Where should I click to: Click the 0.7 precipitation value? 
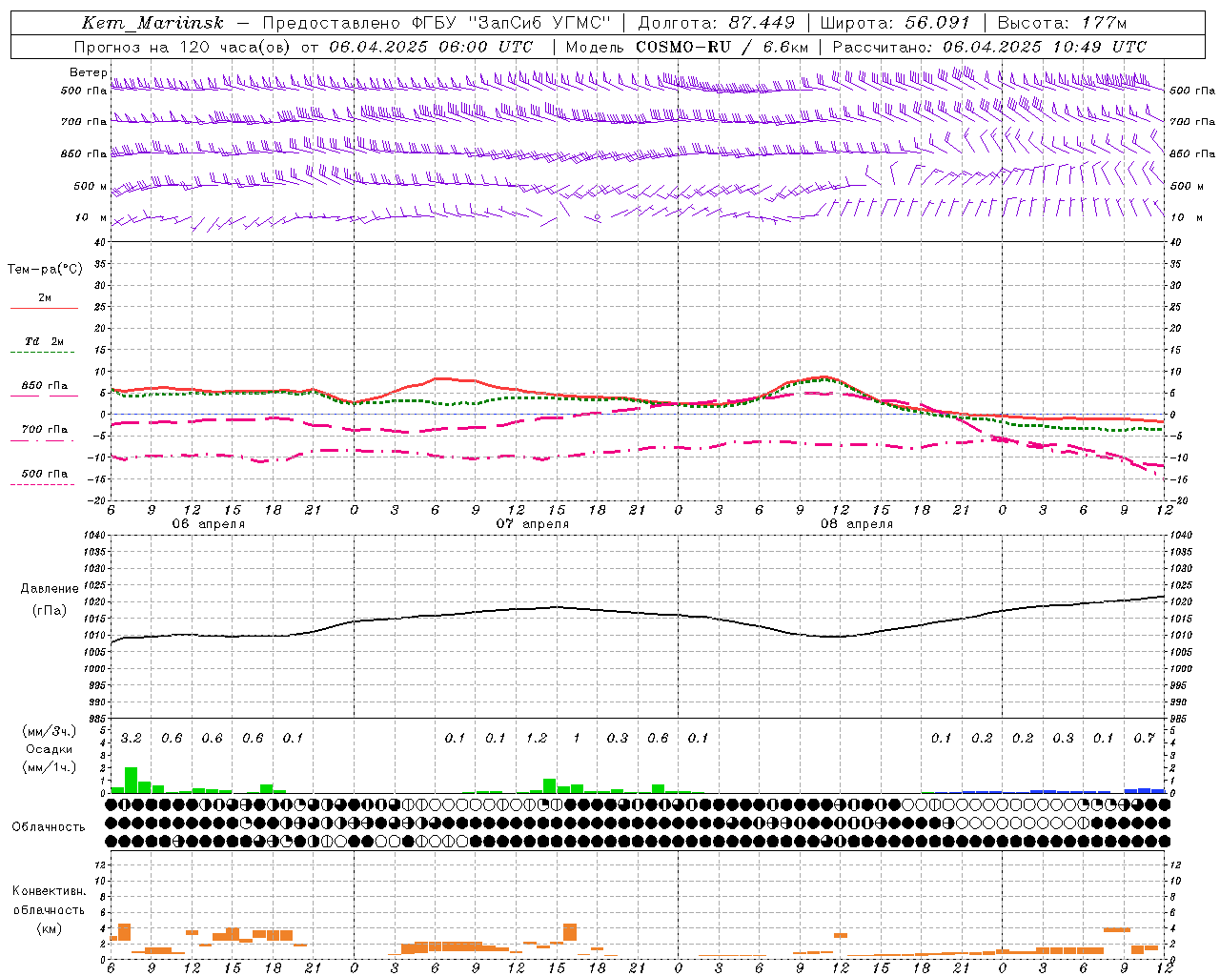(1144, 739)
